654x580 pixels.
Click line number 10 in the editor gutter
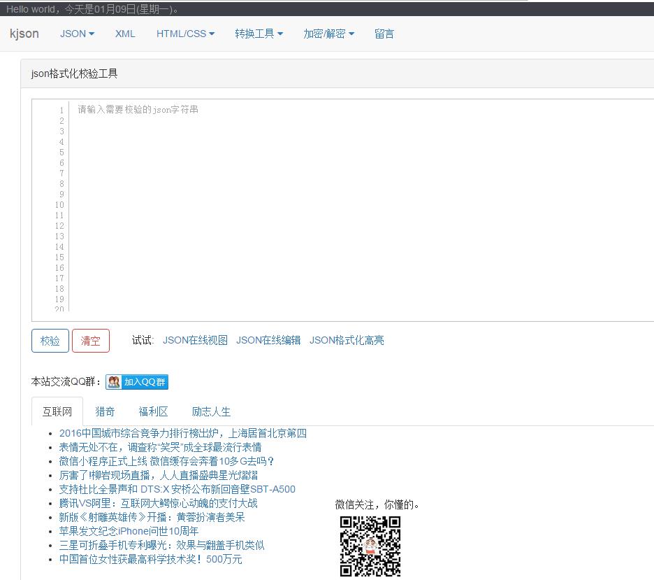[59, 205]
